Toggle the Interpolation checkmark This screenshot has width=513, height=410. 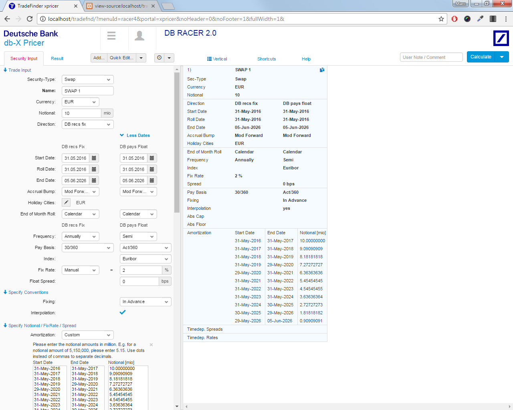coord(123,312)
